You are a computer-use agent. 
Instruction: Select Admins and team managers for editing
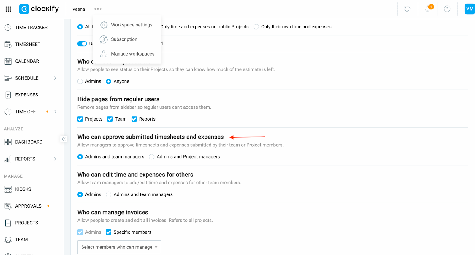(x=109, y=194)
